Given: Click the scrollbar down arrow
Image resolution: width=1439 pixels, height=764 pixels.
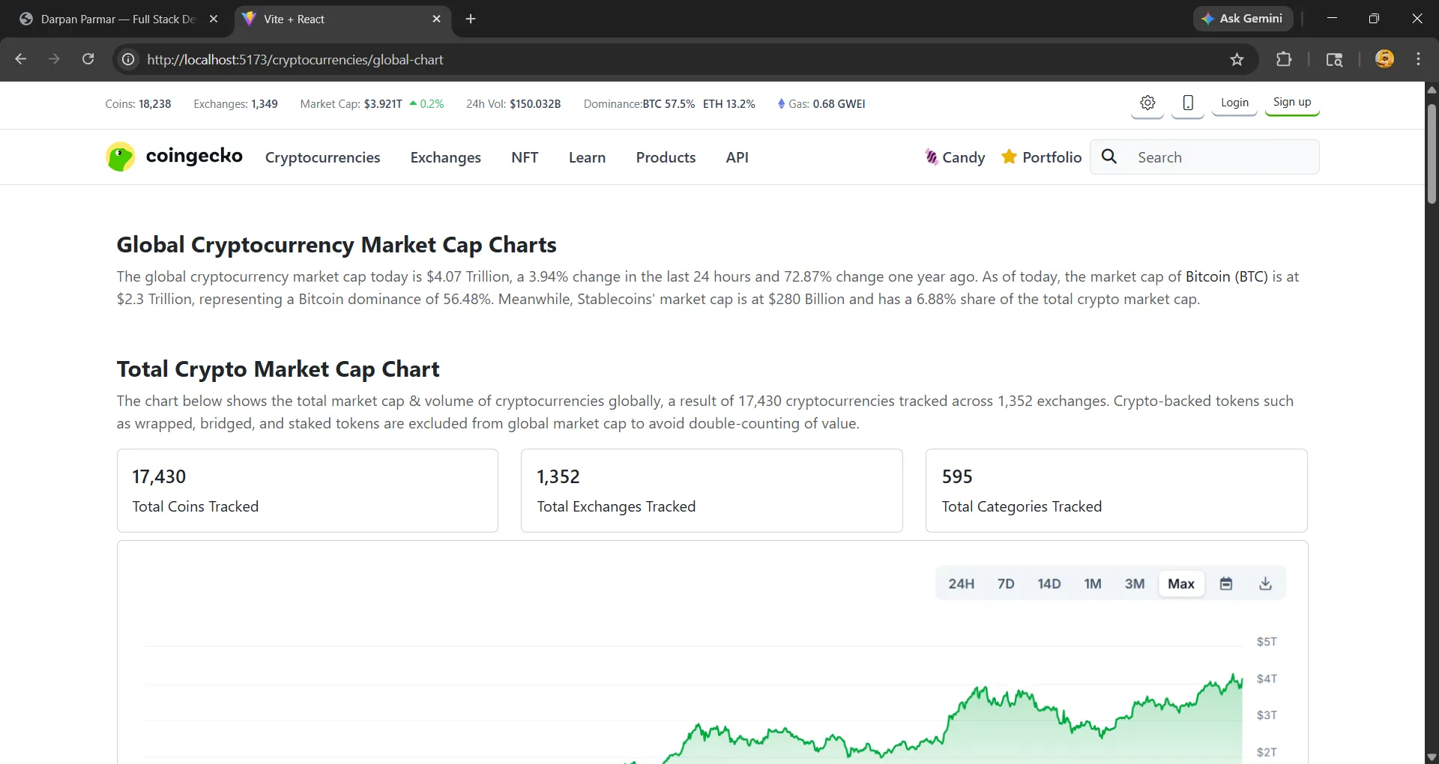Looking at the screenshot, I should (x=1432, y=757).
